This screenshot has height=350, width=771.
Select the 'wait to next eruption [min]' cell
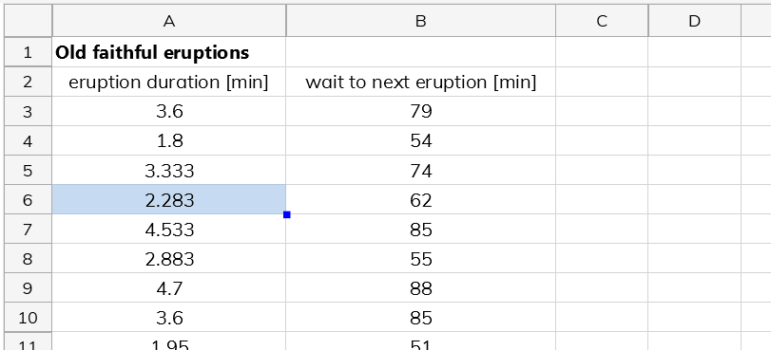[x=421, y=82]
